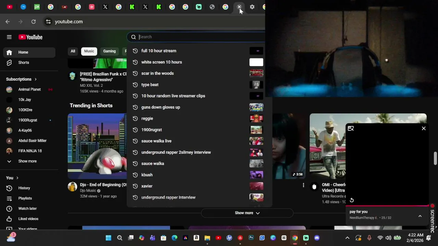Expand the You section chevron
438x246 pixels.
17,178
